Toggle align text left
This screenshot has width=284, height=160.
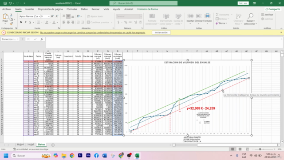(x=64, y=22)
